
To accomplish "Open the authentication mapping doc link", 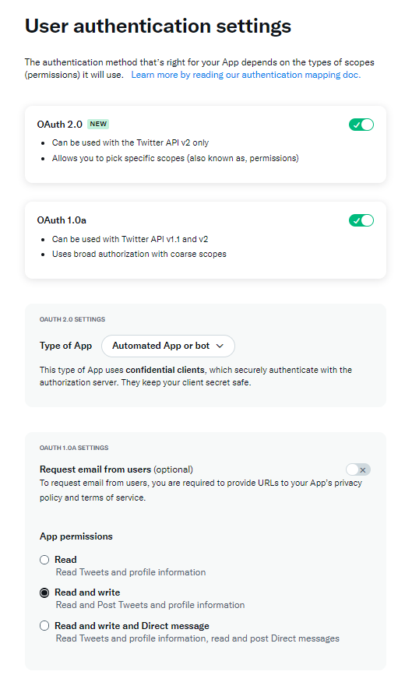I will tap(246, 75).
